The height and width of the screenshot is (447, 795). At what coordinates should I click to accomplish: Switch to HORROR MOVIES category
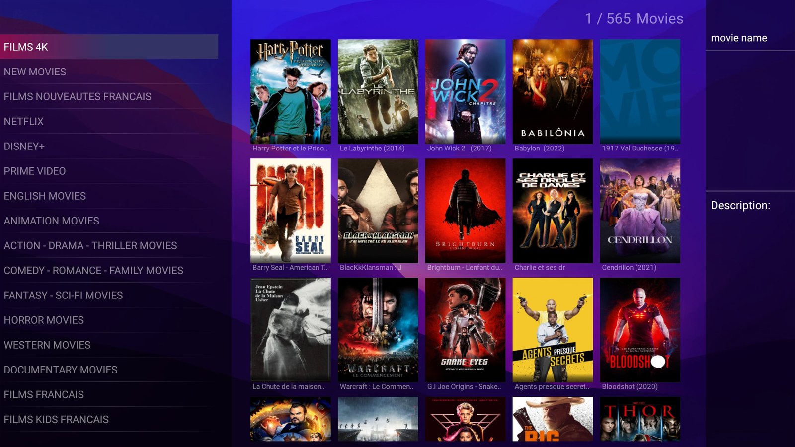44,320
